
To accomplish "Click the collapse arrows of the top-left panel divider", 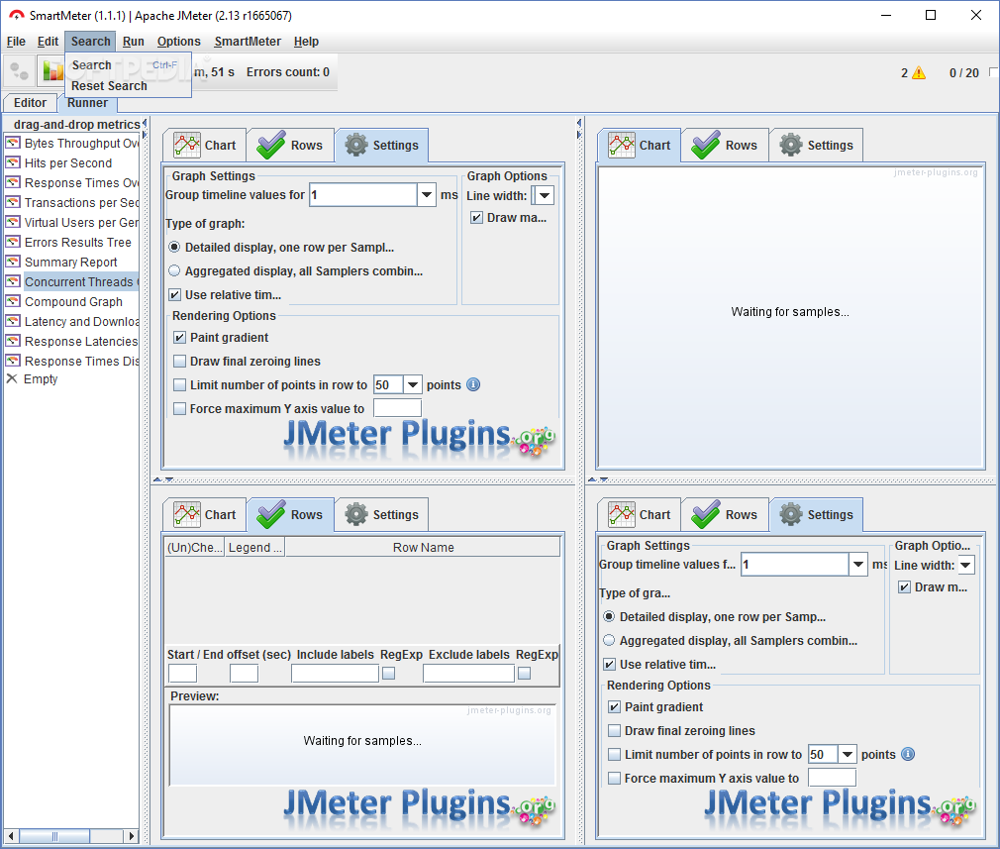I will 163,478.
